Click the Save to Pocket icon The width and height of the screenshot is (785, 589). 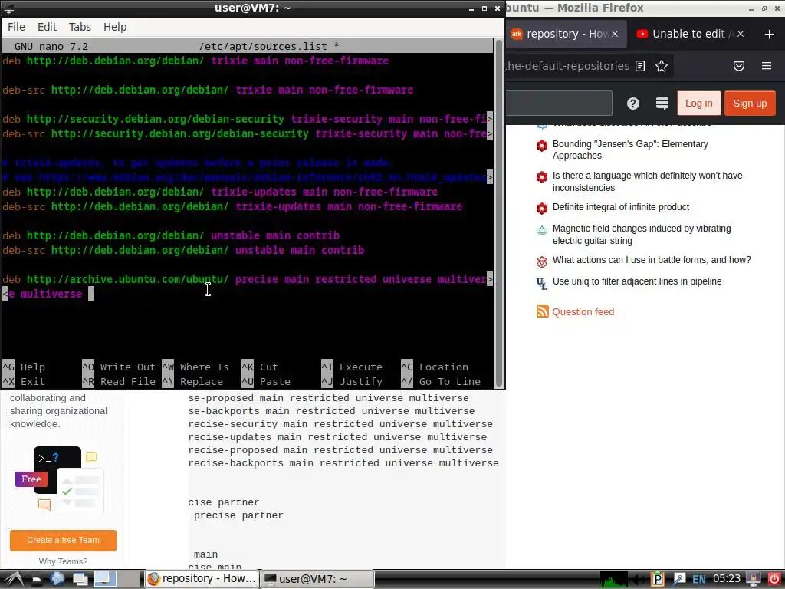(739, 66)
